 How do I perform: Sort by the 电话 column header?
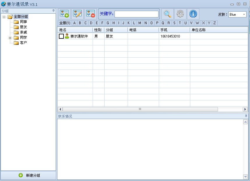tap(143, 30)
